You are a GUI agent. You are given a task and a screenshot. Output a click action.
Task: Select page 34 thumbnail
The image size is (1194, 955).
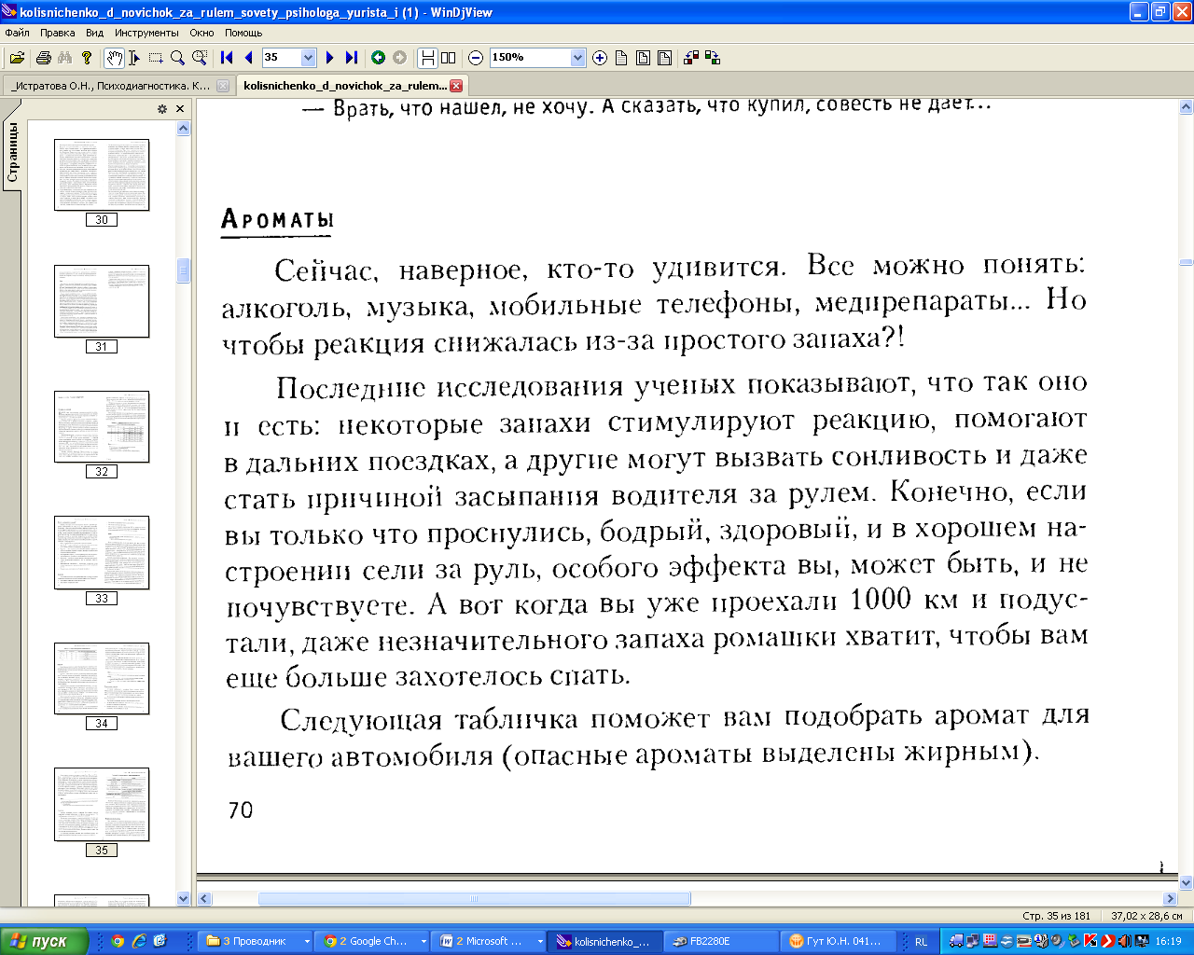[102, 679]
